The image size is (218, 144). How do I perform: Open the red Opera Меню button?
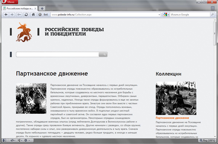(x=10, y=2)
